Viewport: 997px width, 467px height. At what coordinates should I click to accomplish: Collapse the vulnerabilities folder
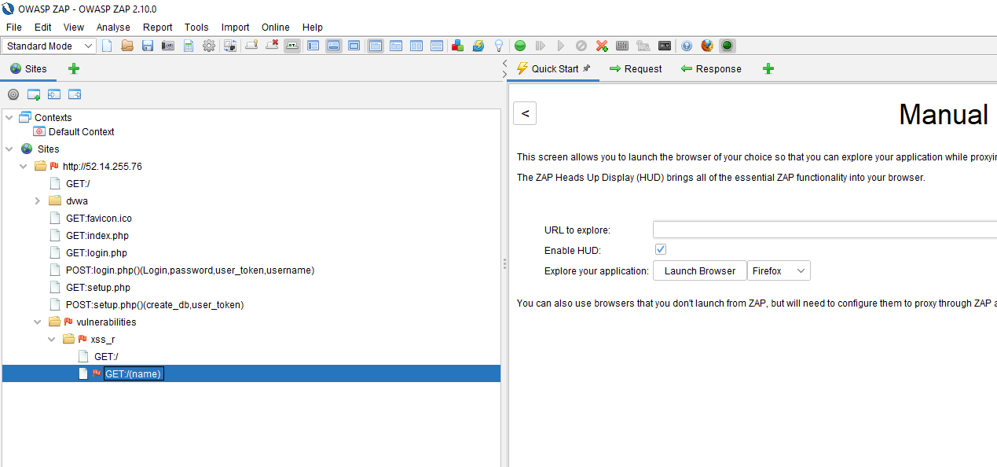pos(38,322)
